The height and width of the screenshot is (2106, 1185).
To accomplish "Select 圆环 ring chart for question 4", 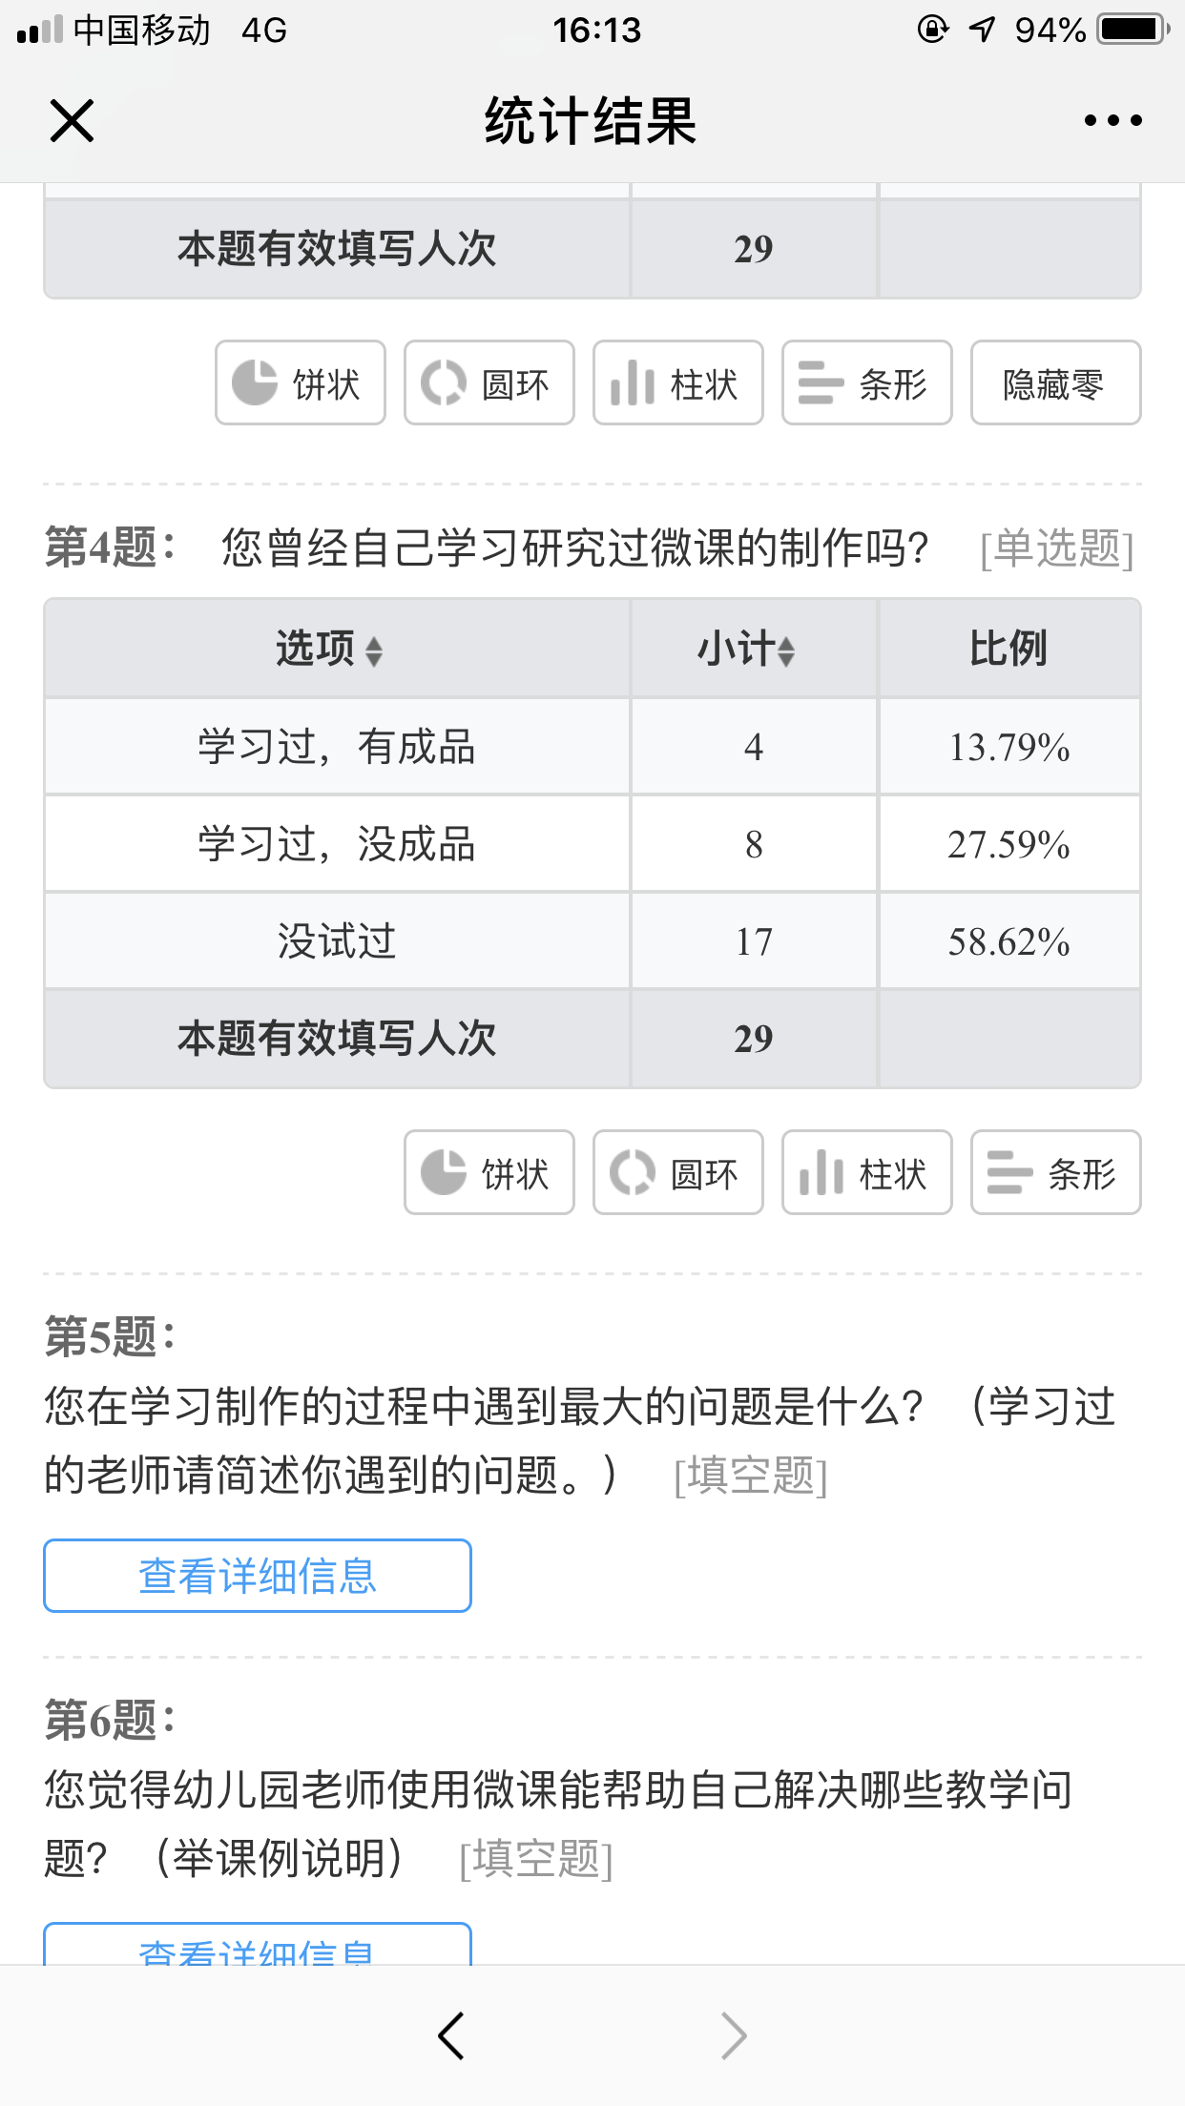I will point(678,1172).
